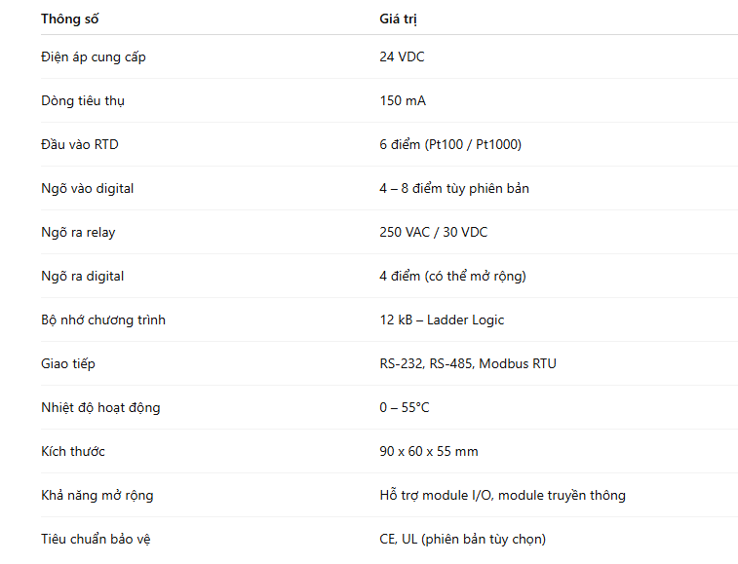Select the "Nhiệt độ hoạt động" label

point(100,407)
